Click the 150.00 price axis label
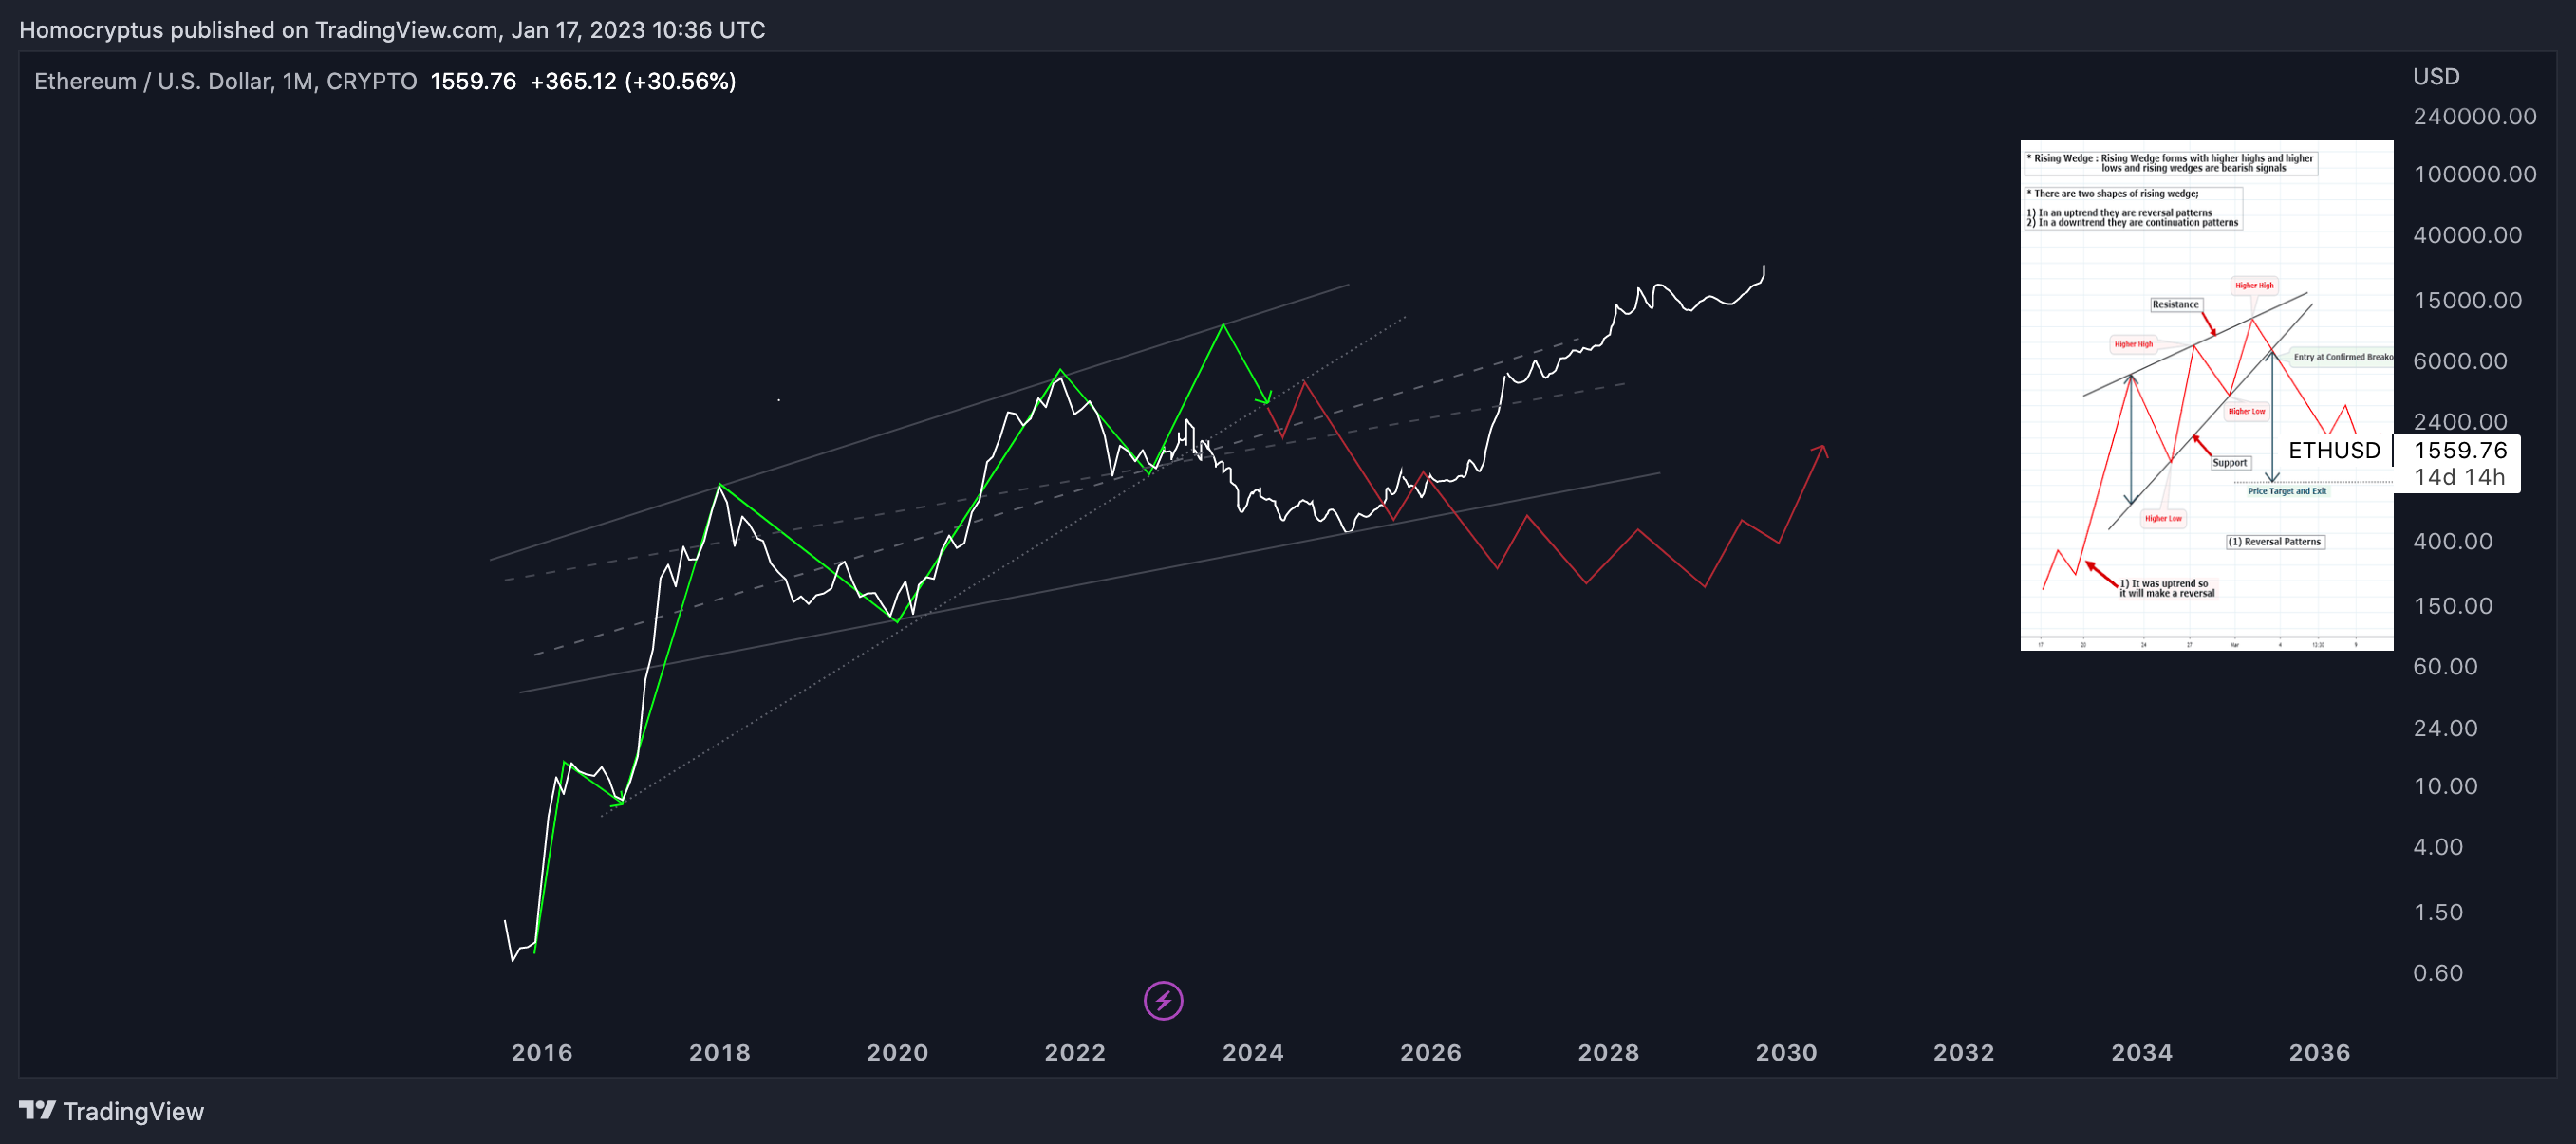 click(x=2453, y=606)
